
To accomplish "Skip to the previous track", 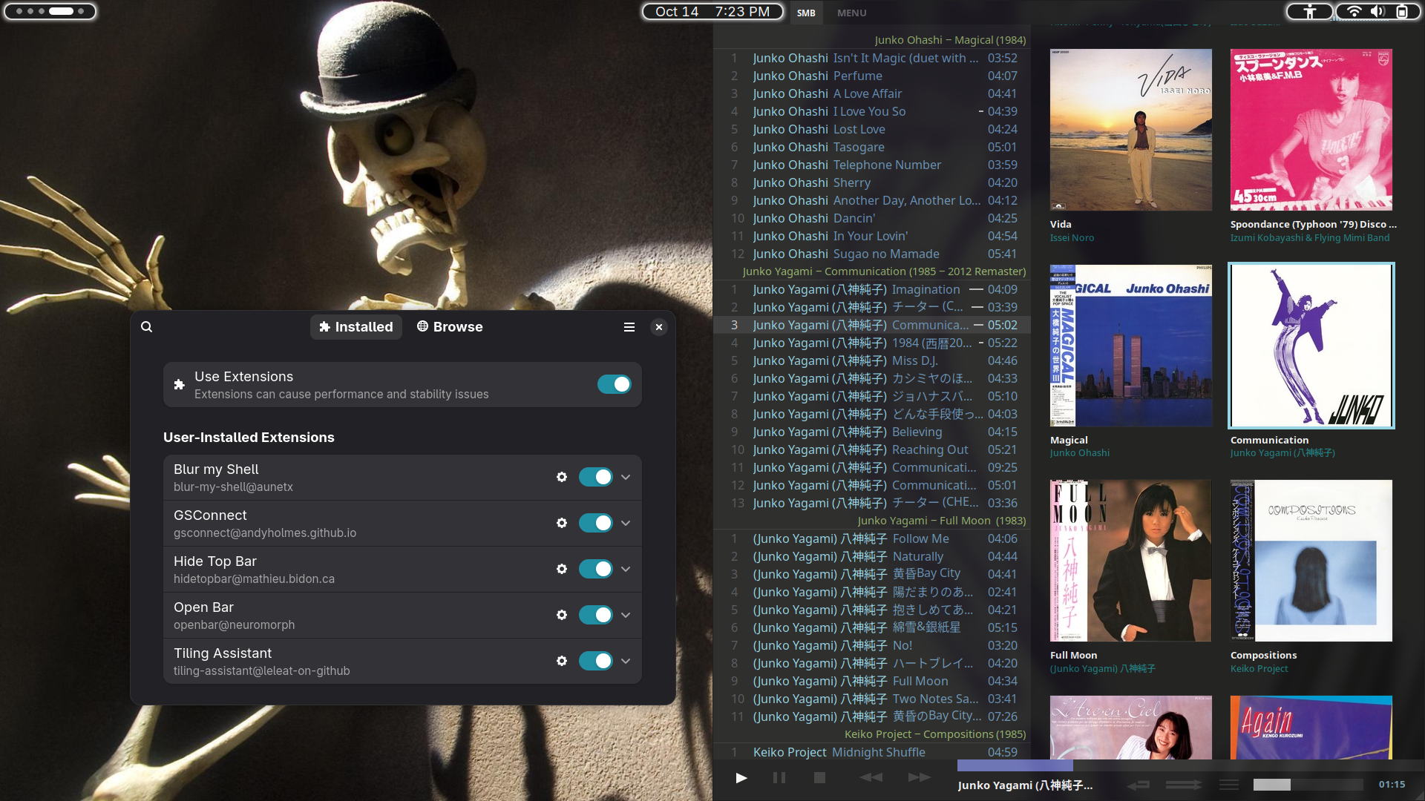I will [x=871, y=778].
